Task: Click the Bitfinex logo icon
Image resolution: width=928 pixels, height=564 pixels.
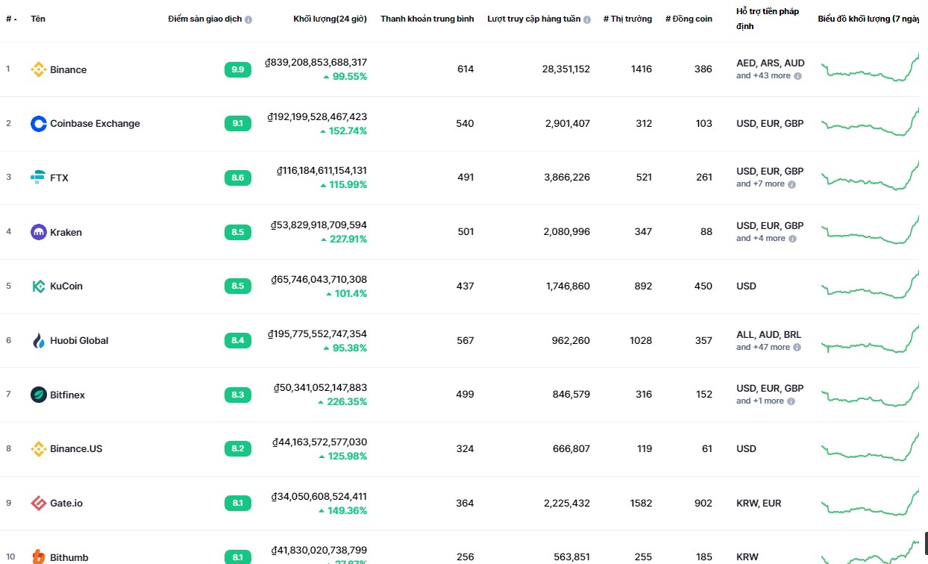Action: click(x=39, y=395)
